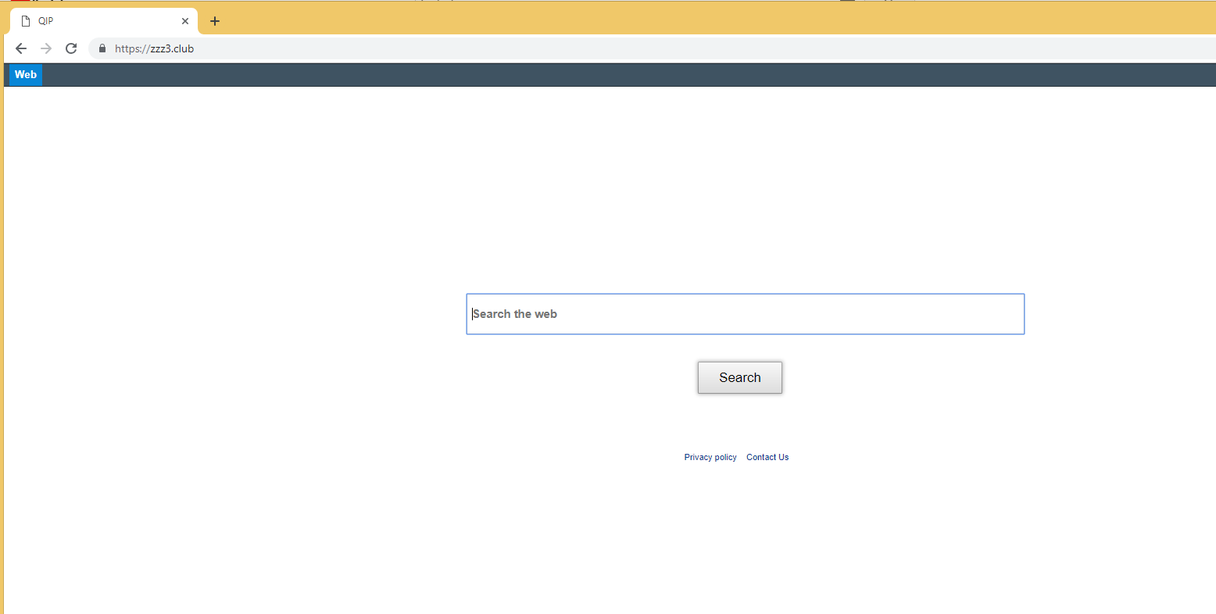This screenshot has height=614, width=1216.
Task: Go back using the back arrow
Action: point(21,48)
